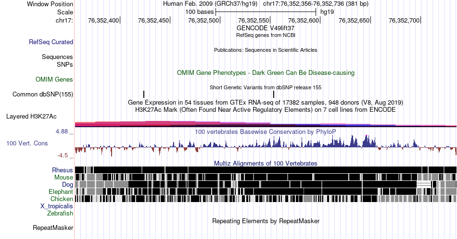
Task: Click the X_tropicalis alignment row label
Action: (57, 206)
